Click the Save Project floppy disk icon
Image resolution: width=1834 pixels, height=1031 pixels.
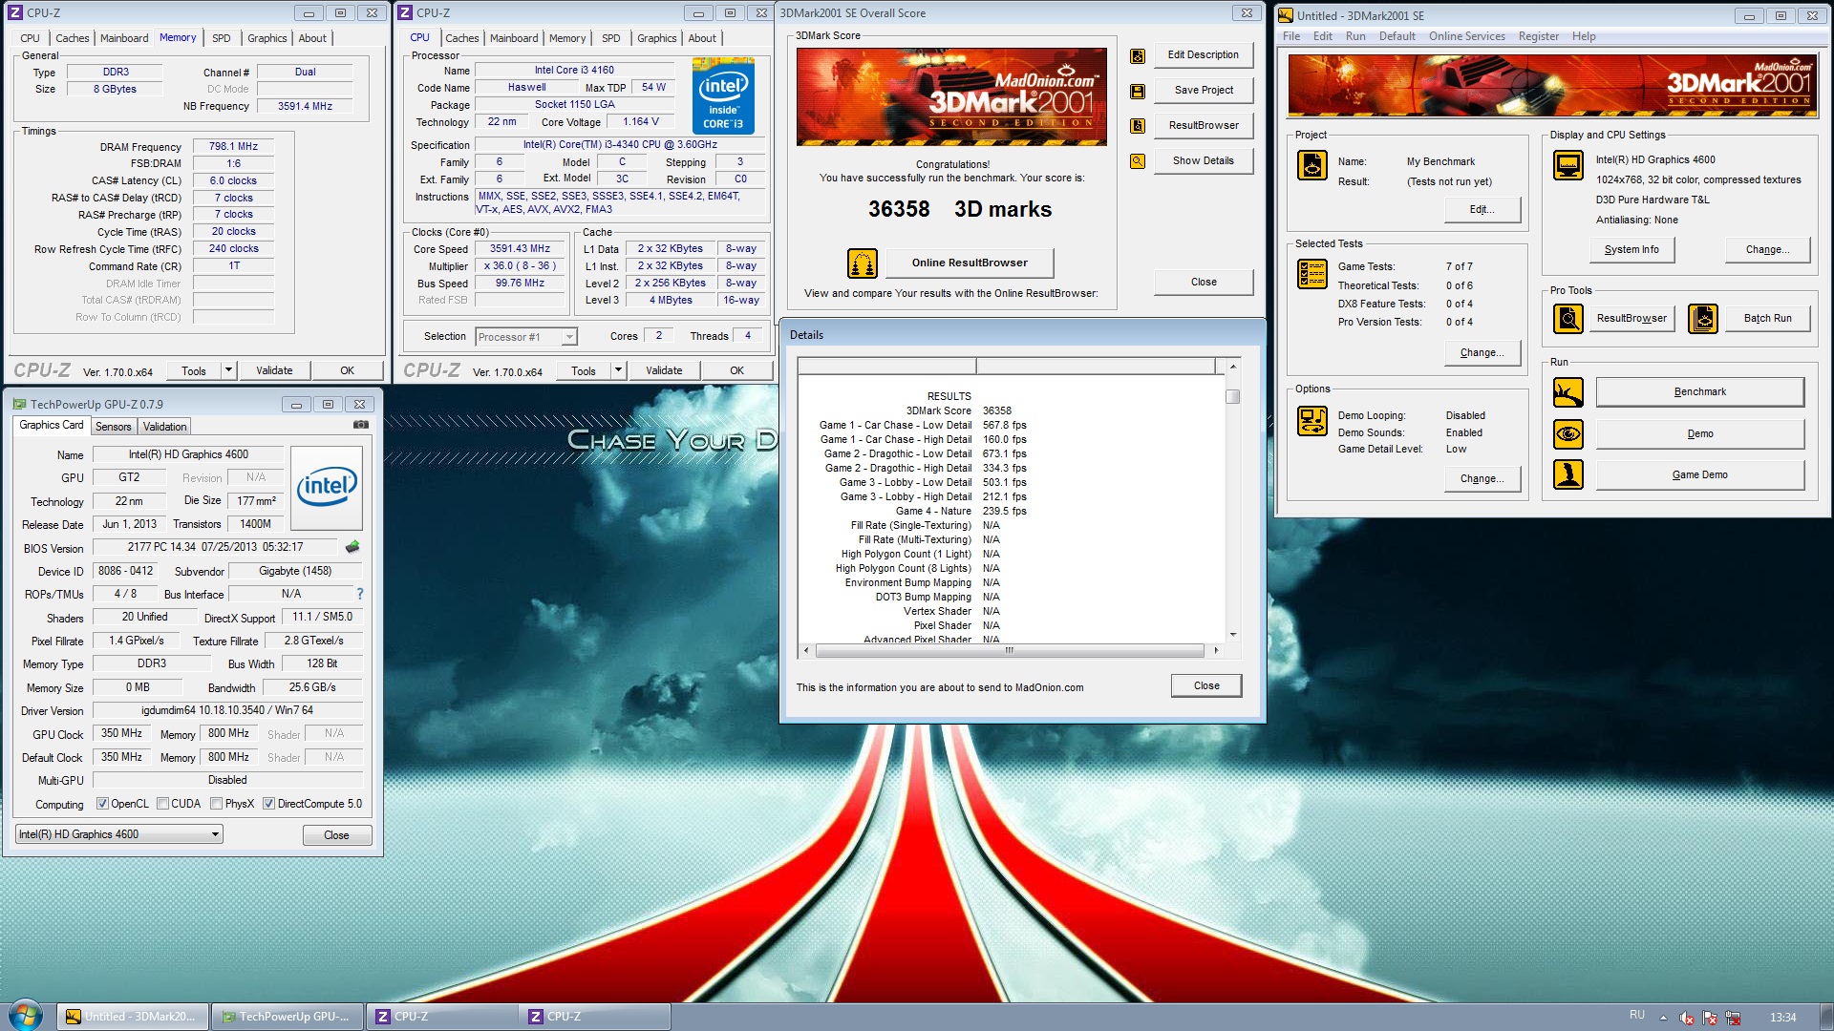click(x=1137, y=91)
